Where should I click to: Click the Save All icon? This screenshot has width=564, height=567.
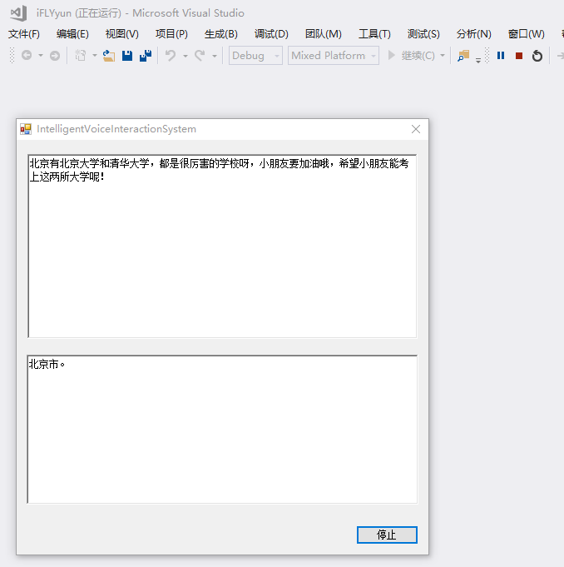[146, 56]
